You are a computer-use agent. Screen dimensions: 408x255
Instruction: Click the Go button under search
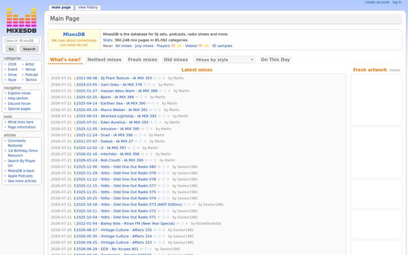click(x=11, y=49)
